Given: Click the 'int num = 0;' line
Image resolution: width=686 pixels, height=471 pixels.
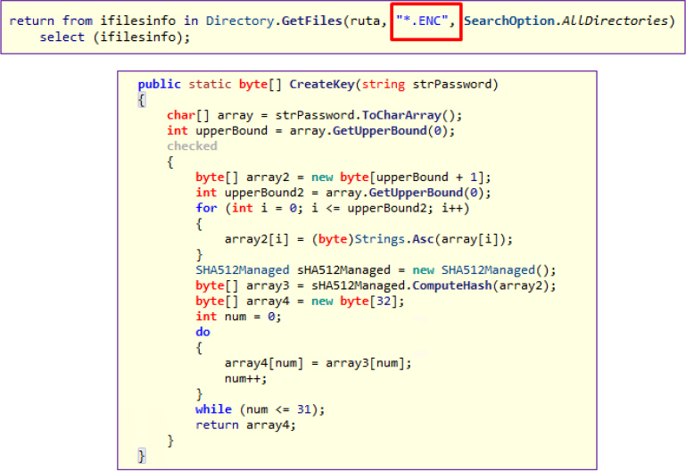Looking at the screenshot, I should [238, 317].
